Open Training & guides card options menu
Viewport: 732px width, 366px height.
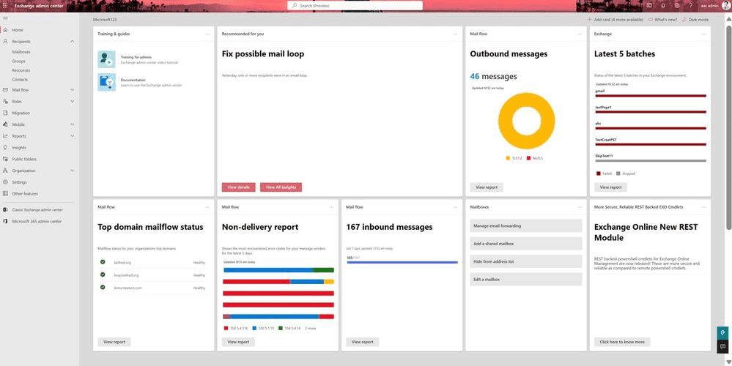pyautogui.click(x=207, y=34)
